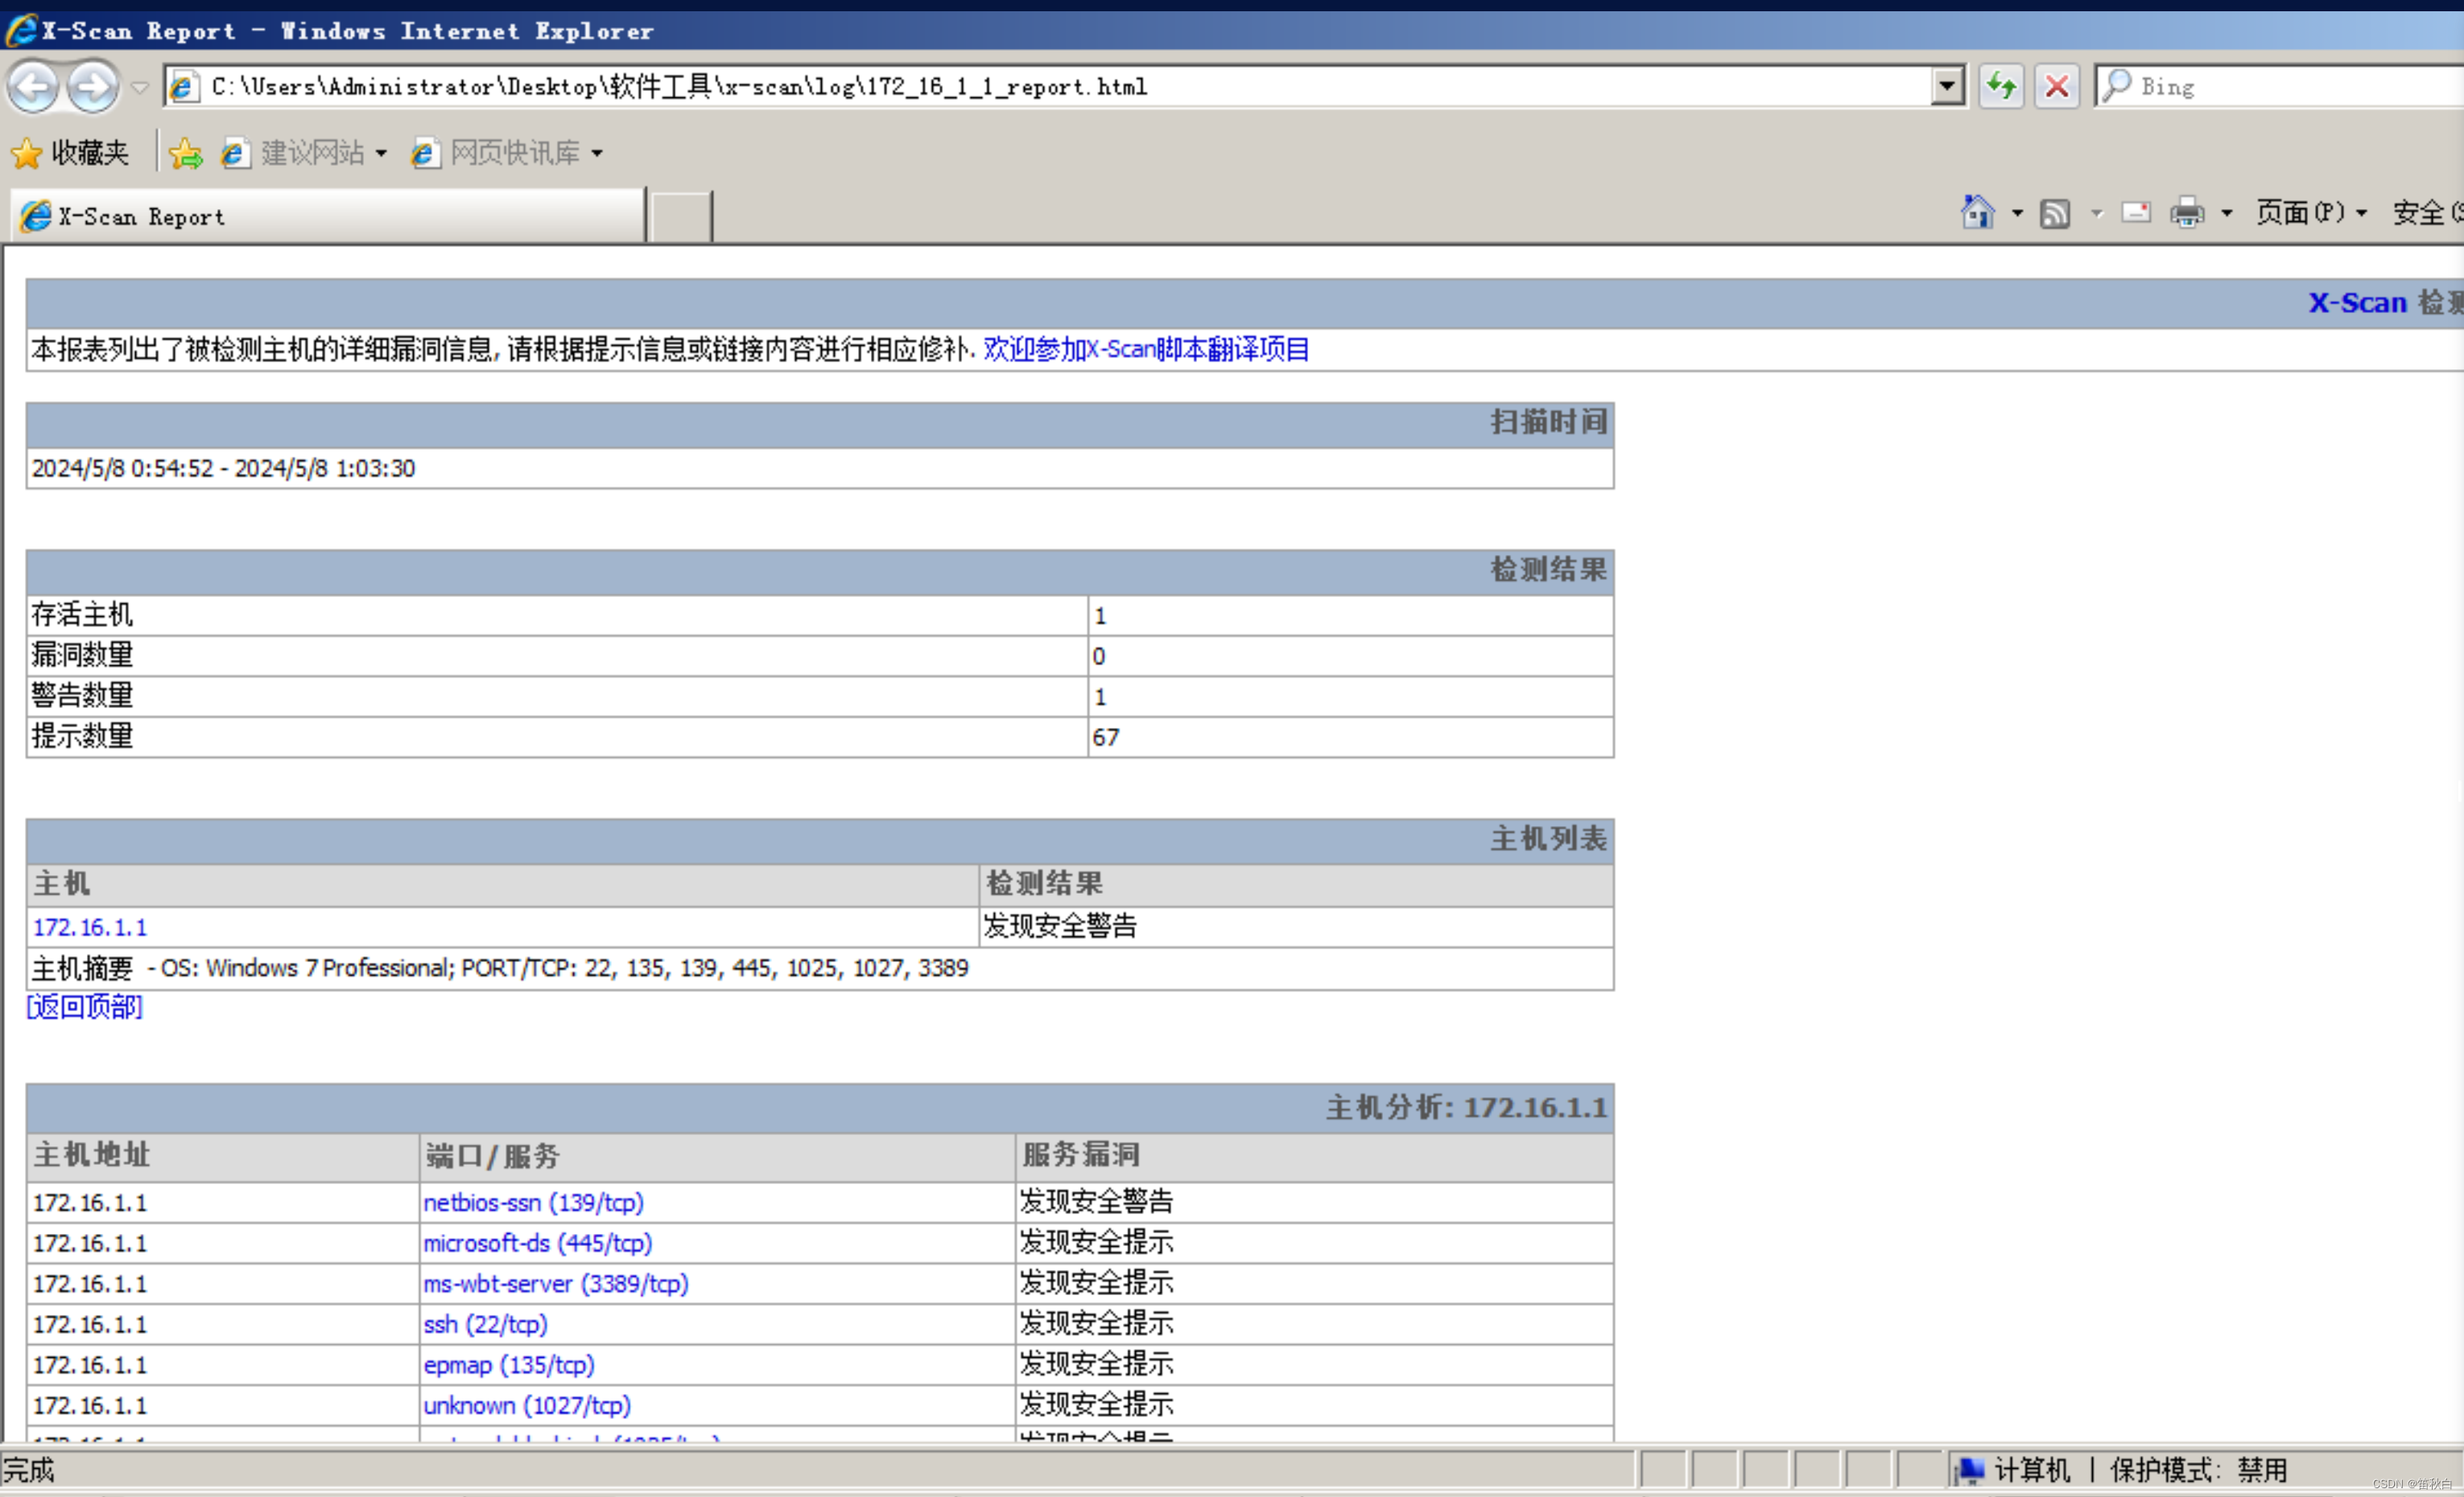The image size is (2464, 1497).
Task: Click 发现安全提示 in the ssh row
Action: click(1096, 1323)
